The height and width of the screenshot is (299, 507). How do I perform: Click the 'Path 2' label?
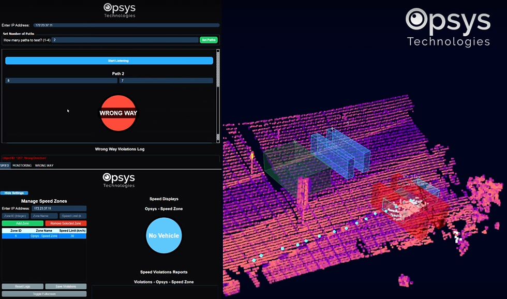pos(118,73)
